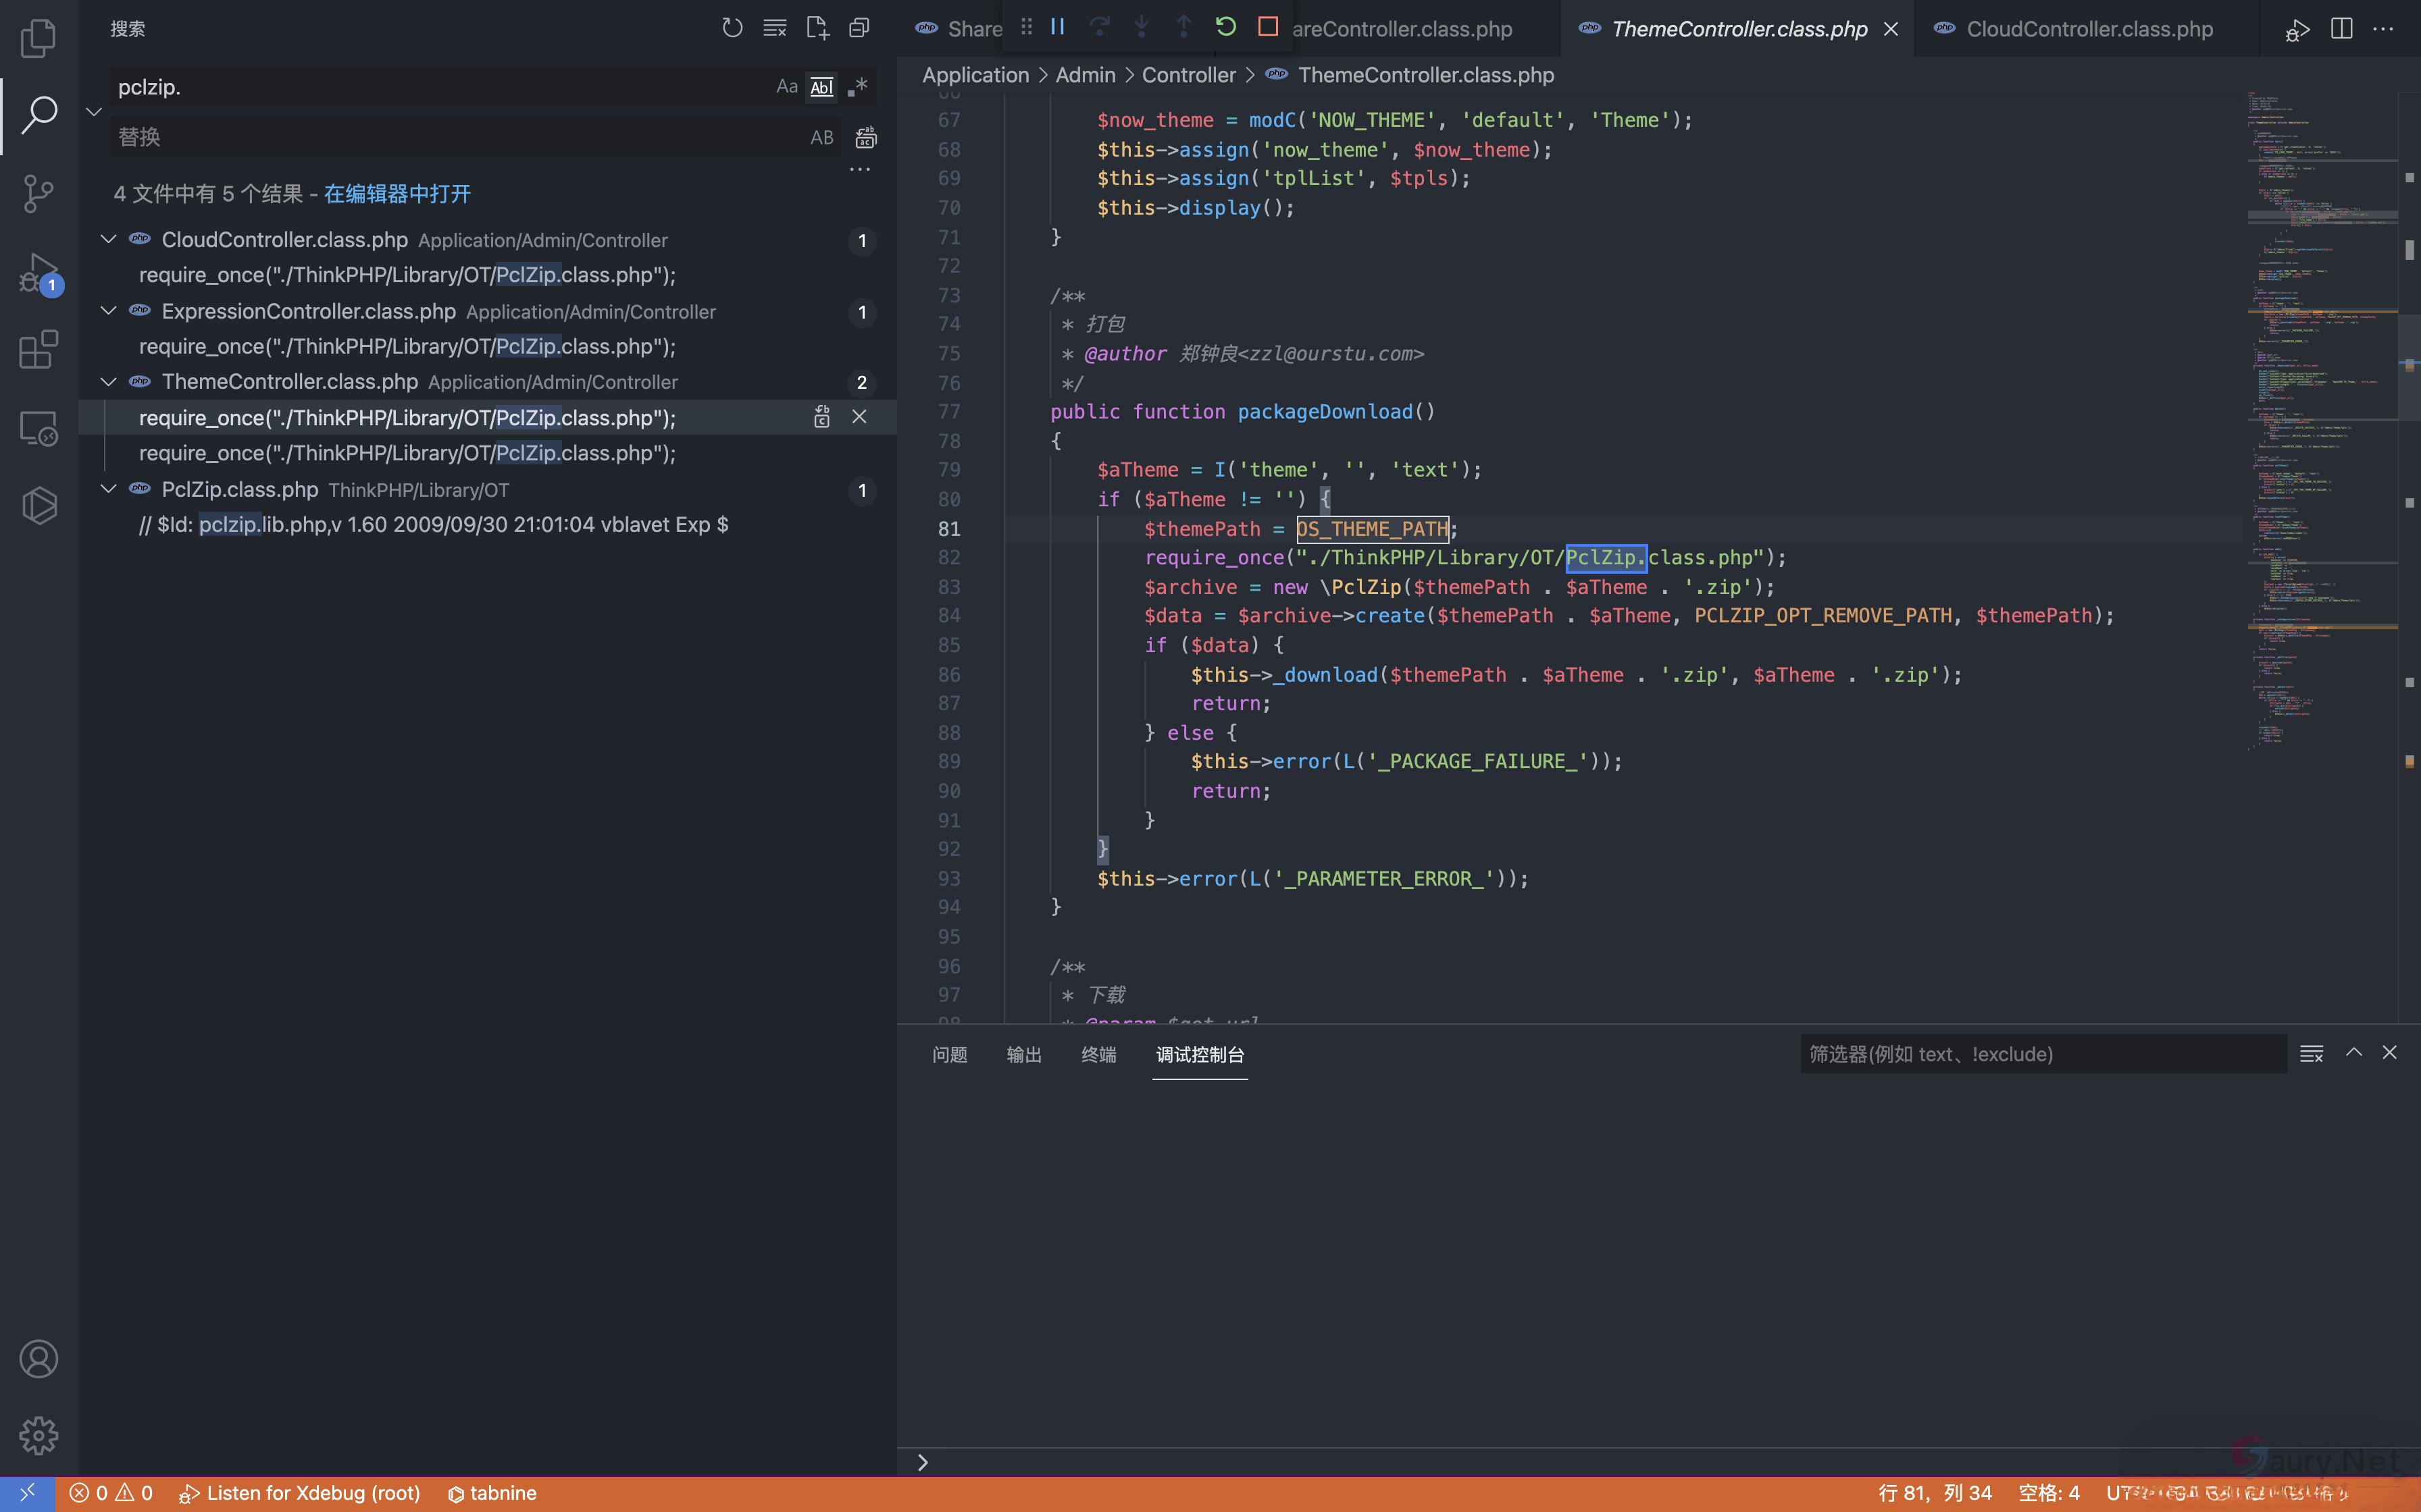The image size is (2421, 1512).
Task: Clear the search results list
Action: 774,28
